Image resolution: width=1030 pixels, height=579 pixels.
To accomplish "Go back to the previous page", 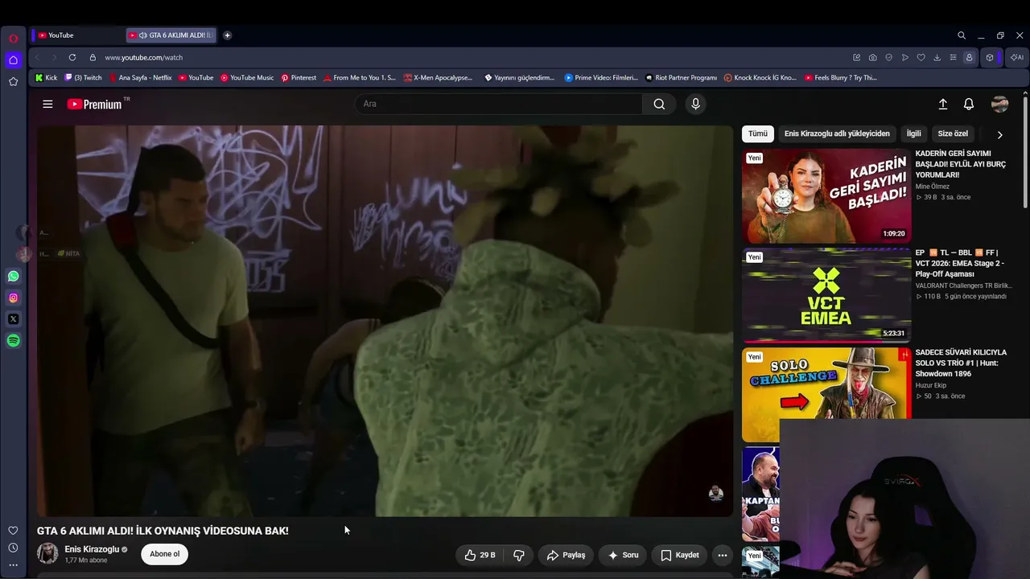I will 37,57.
